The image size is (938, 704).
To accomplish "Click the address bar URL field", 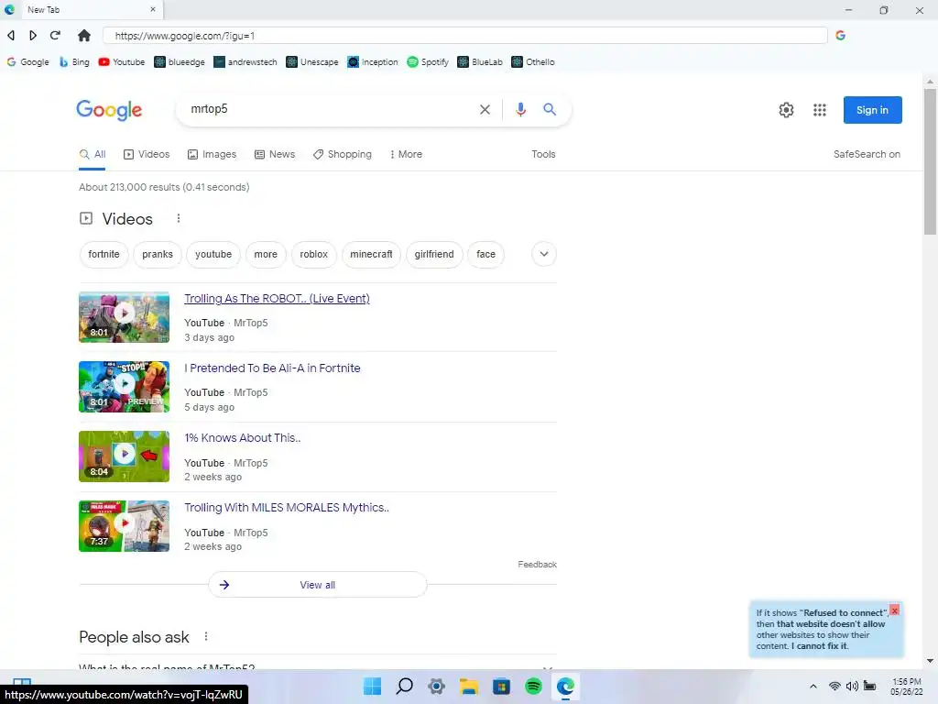I will click(464, 36).
